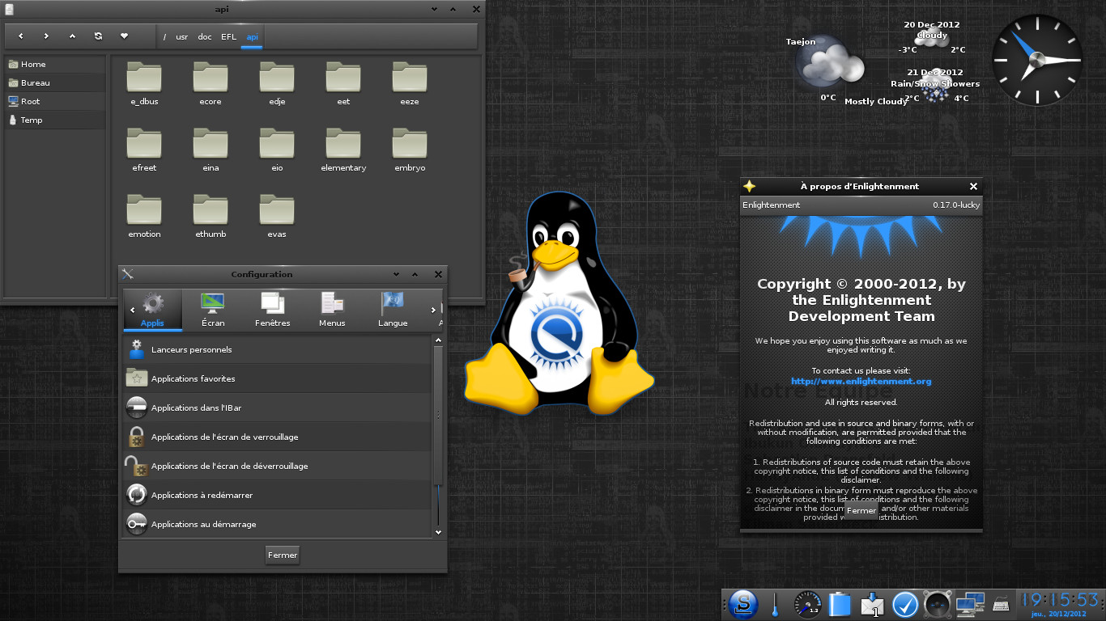
Task: Select the Menus category tab
Action: 332,310
